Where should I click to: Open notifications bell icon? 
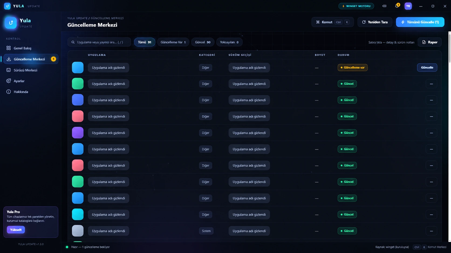[x=397, y=6]
